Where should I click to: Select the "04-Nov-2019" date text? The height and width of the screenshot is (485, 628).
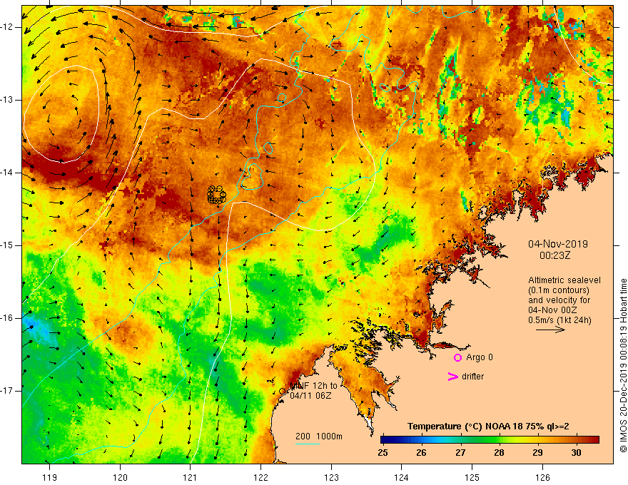[558, 244]
